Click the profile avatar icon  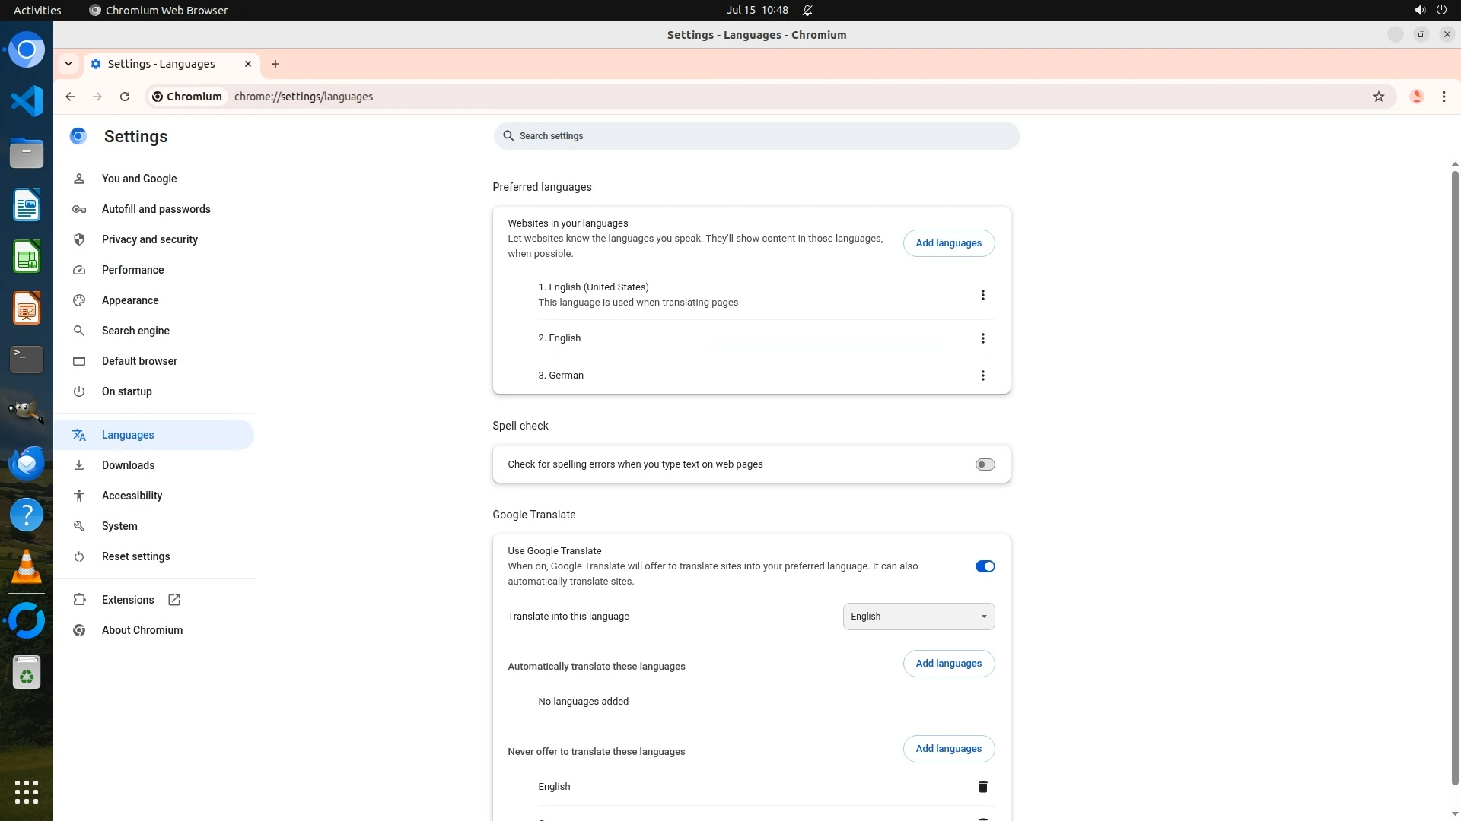(x=1416, y=97)
